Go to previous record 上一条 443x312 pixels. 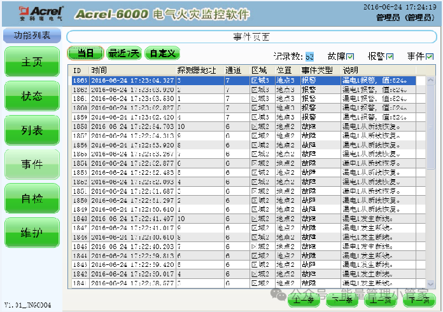(x=304, y=300)
